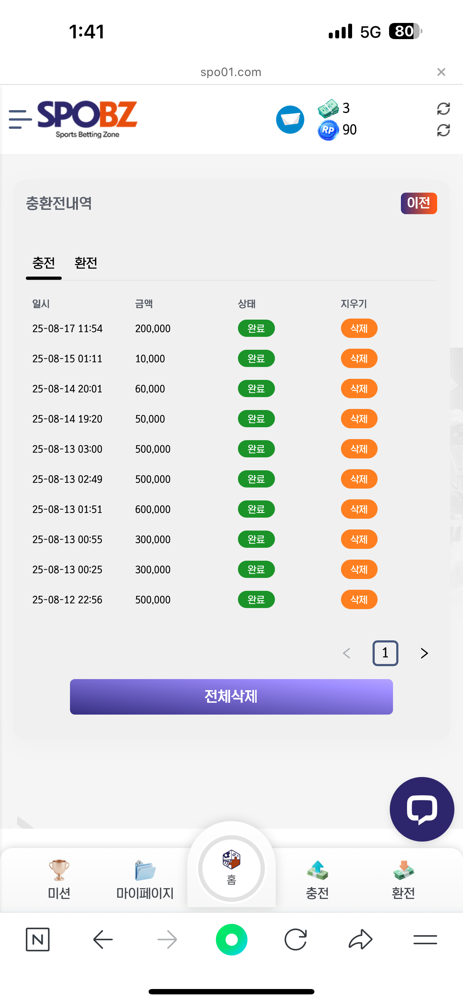Screen dimensions: 463x1003
Task: Open the hamburger side menu
Action: pyautogui.click(x=20, y=119)
